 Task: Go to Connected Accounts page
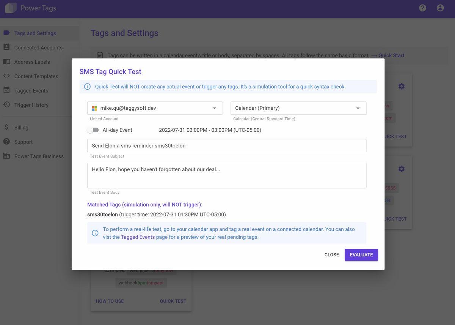39,47
